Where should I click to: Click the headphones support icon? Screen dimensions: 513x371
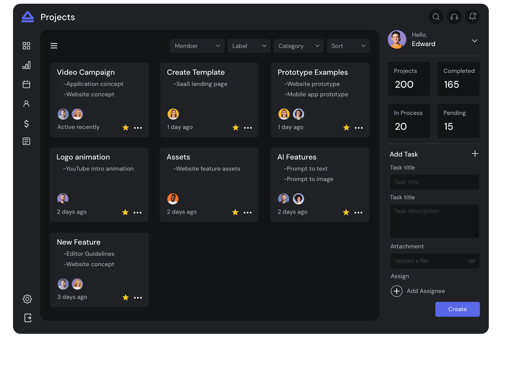tap(454, 17)
